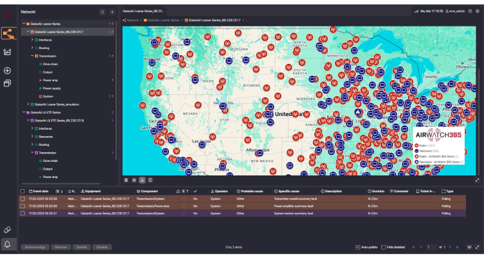Open the alerts bell icon in sidebar
This screenshot has width=484, height=258.
tap(8, 244)
